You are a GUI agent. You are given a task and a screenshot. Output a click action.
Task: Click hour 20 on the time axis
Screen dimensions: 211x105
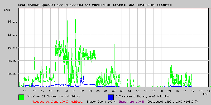(x=66, y=91)
